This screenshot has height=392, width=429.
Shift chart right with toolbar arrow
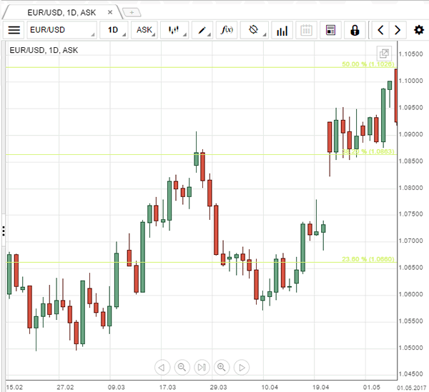(x=398, y=30)
